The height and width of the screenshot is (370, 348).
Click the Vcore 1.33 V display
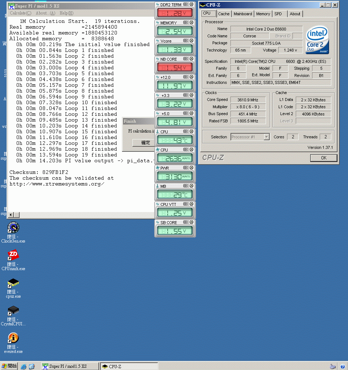click(x=175, y=49)
